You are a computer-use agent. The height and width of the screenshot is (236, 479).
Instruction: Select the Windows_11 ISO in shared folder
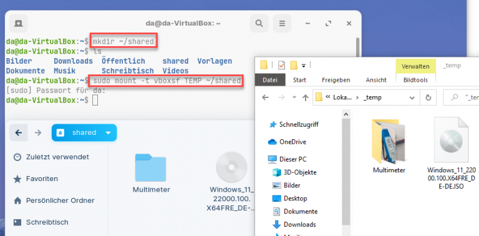(x=231, y=182)
